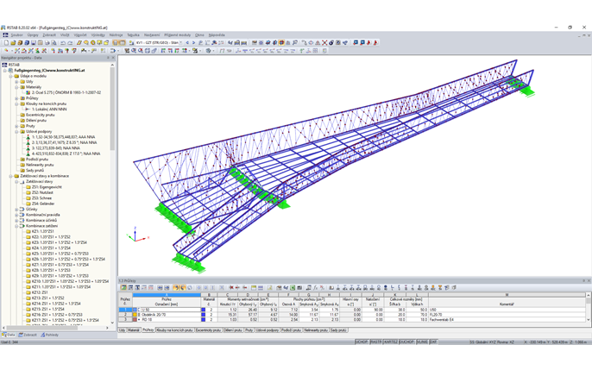Click the XYZ axis gizmo in viewport
Image resolution: width=592 pixels, height=370 pixels.
tap(136, 235)
